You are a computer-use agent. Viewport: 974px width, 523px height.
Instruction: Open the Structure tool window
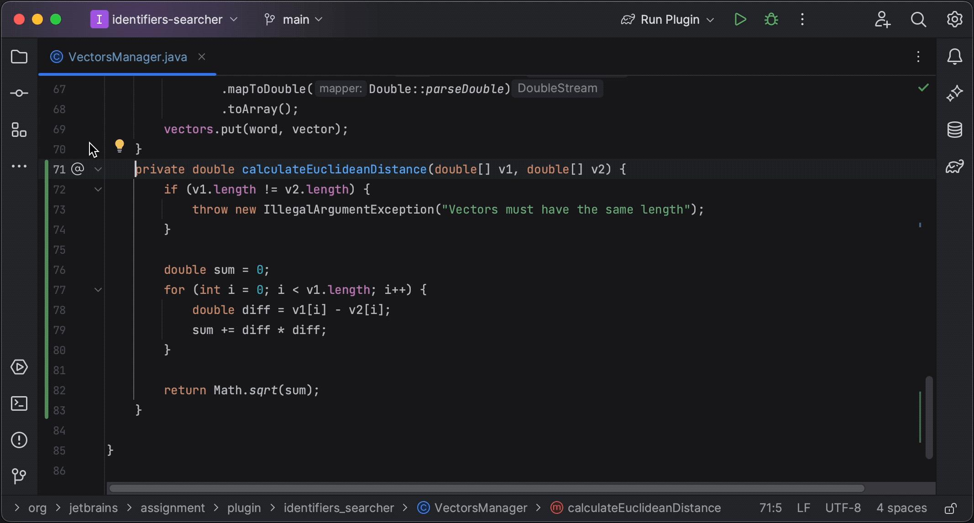pyautogui.click(x=19, y=130)
